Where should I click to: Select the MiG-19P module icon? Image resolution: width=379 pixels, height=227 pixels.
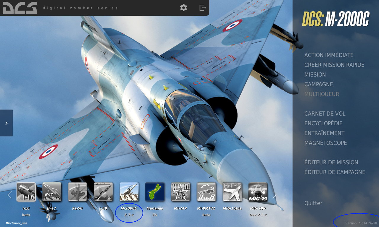258,192
